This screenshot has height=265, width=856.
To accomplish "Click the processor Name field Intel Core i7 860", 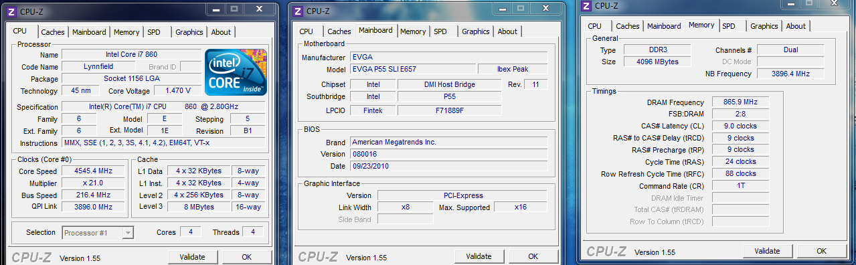I will tap(132, 54).
